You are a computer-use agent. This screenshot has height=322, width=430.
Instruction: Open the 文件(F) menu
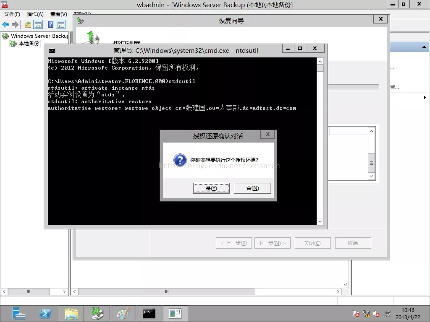12,14
